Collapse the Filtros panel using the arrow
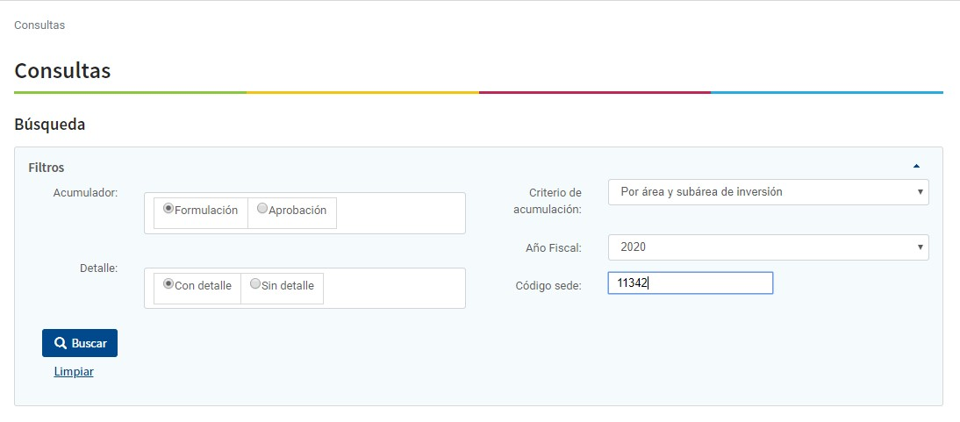Screen dimensions: 960x422 tap(916, 166)
